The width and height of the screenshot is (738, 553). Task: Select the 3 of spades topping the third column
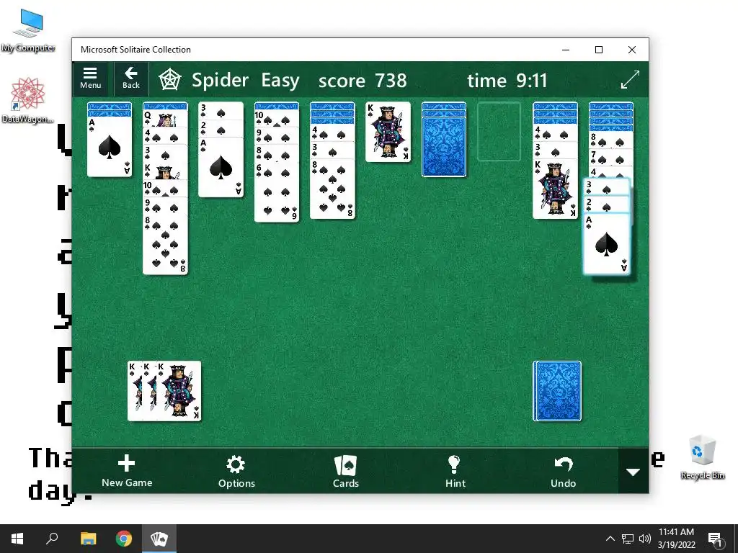pos(221,110)
